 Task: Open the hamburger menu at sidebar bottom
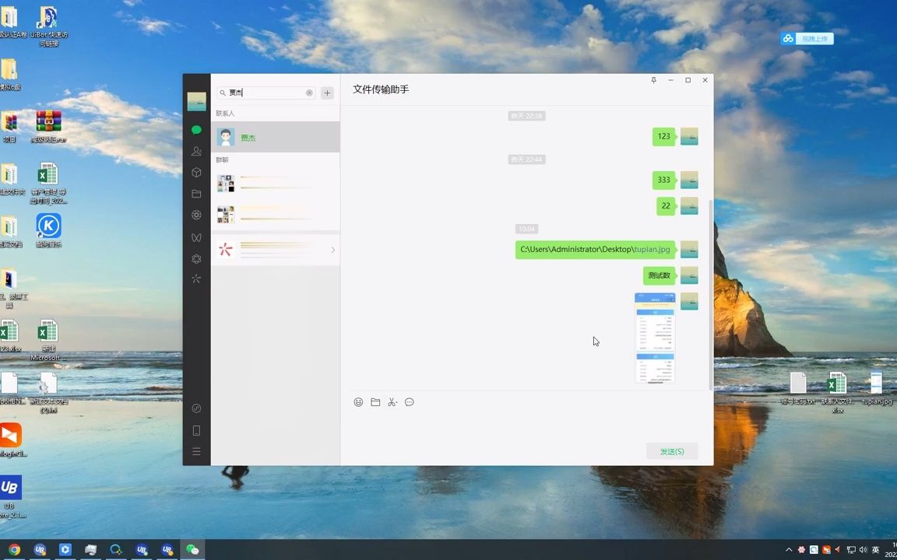[x=196, y=450]
